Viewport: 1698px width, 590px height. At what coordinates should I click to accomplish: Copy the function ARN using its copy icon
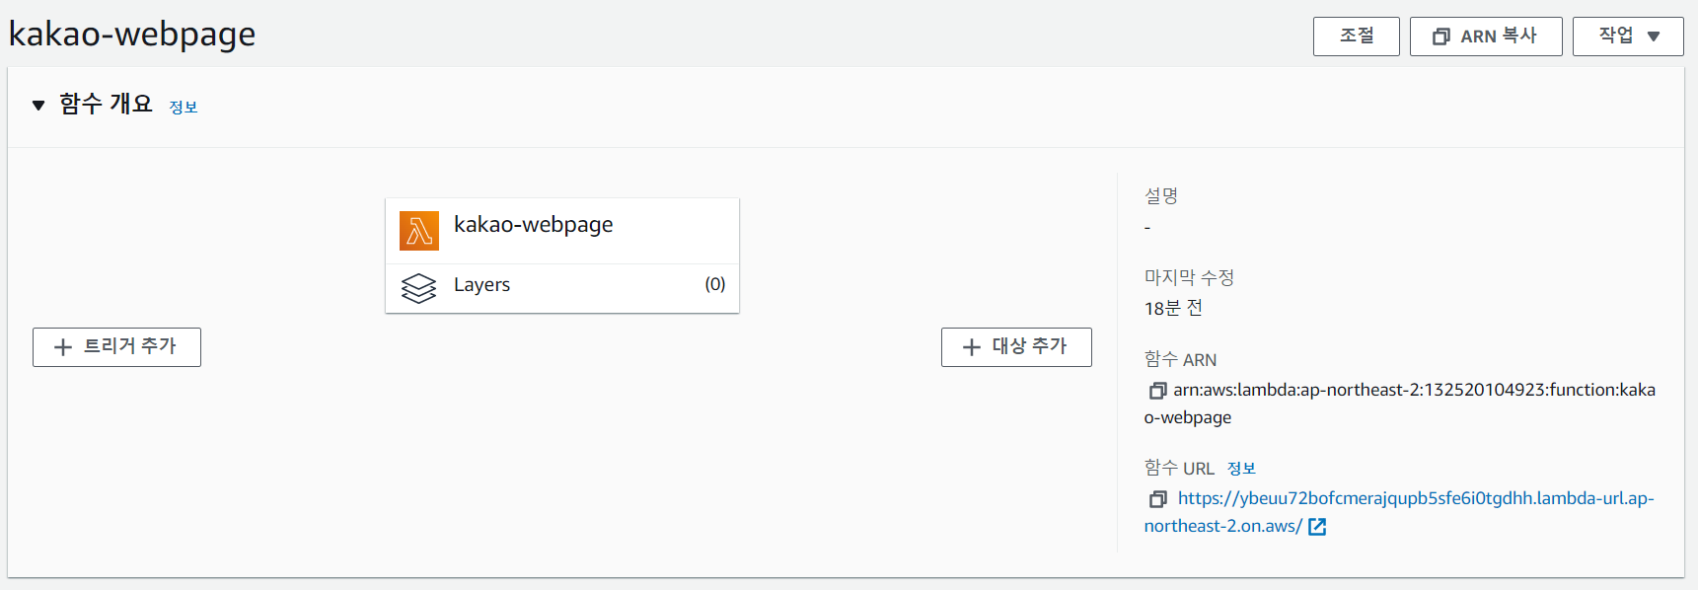pyautogui.click(x=1157, y=391)
